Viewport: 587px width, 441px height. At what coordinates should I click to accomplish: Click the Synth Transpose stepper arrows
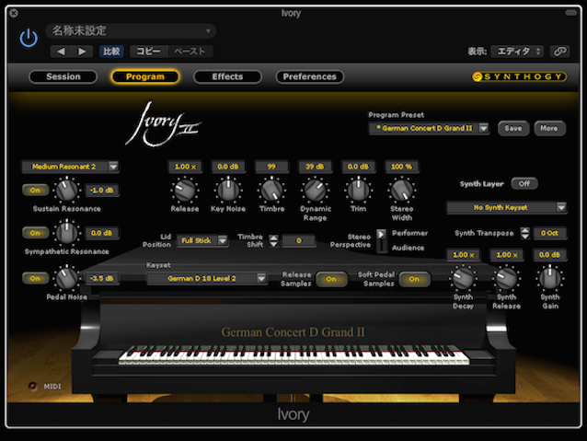(x=525, y=233)
